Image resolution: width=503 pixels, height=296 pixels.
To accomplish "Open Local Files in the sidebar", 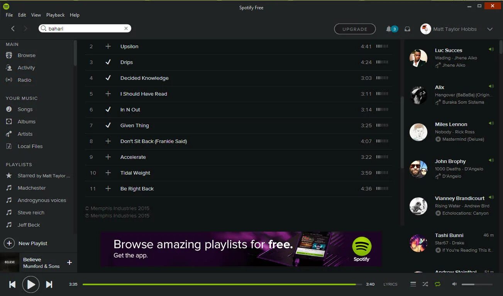I will (x=30, y=146).
